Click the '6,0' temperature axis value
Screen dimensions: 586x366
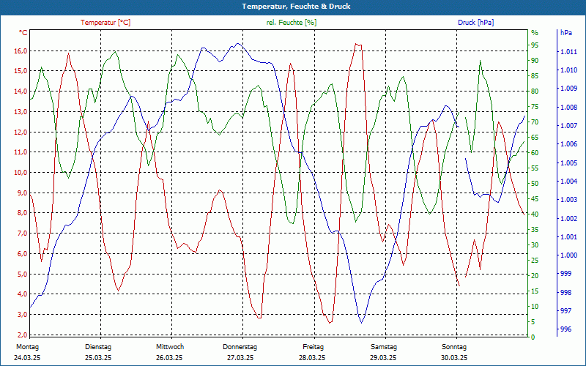pyautogui.click(x=22, y=253)
